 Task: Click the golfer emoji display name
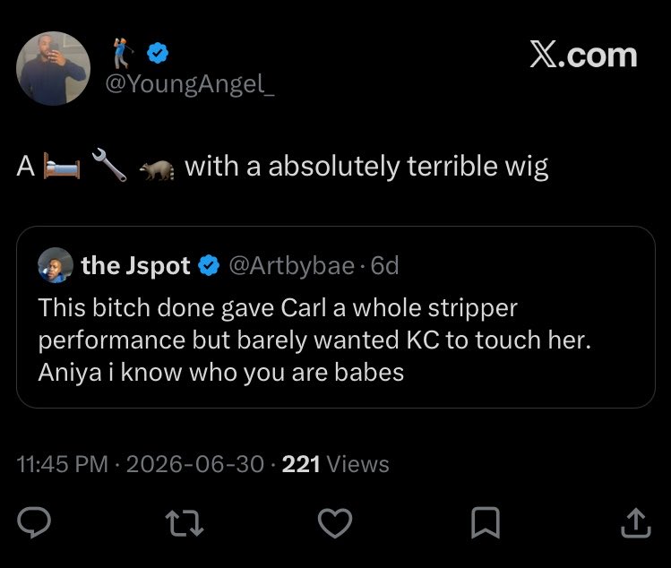pyautogui.click(x=124, y=53)
